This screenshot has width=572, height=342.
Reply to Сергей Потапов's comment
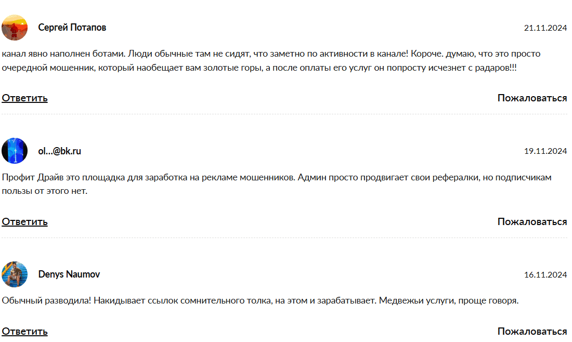coord(24,98)
